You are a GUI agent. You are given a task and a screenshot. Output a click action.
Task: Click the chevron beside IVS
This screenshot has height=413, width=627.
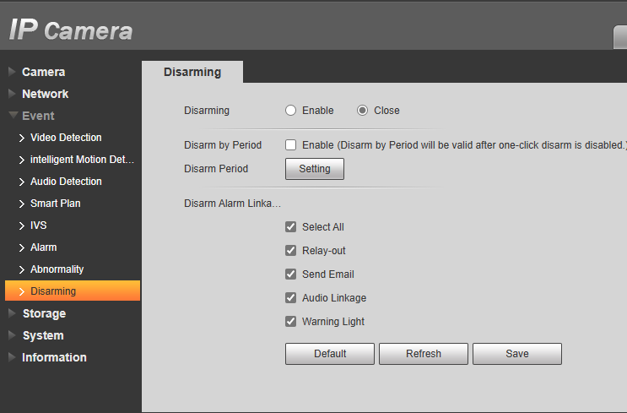tap(22, 226)
